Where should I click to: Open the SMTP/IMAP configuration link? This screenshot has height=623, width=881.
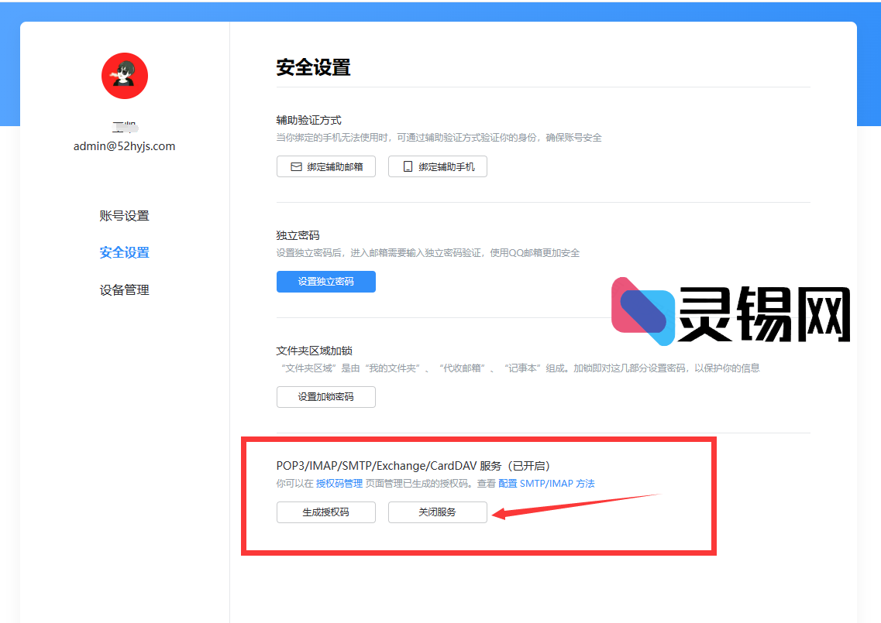tap(545, 483)
